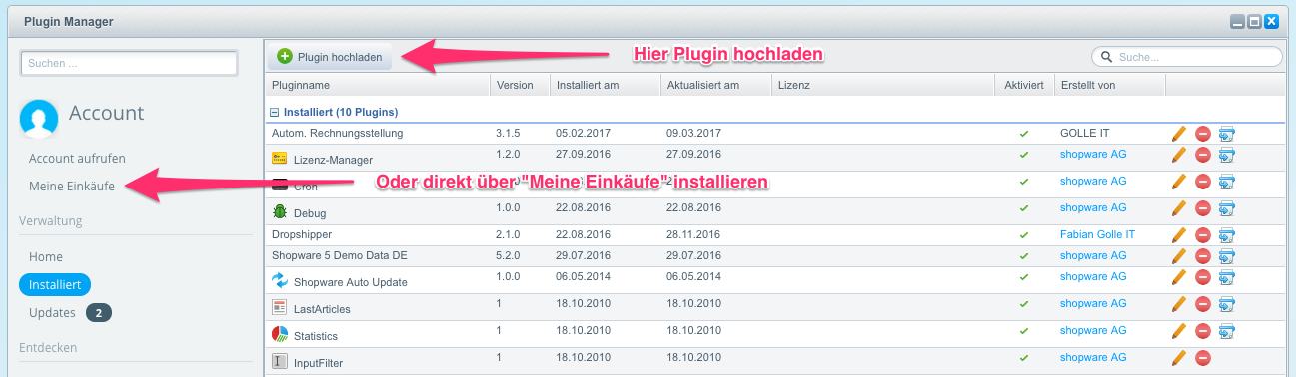Edit Shopware 5 Demo Data DE pencil
The height and width of the screenshot is (377, 1296).
tap(1179, 256)
